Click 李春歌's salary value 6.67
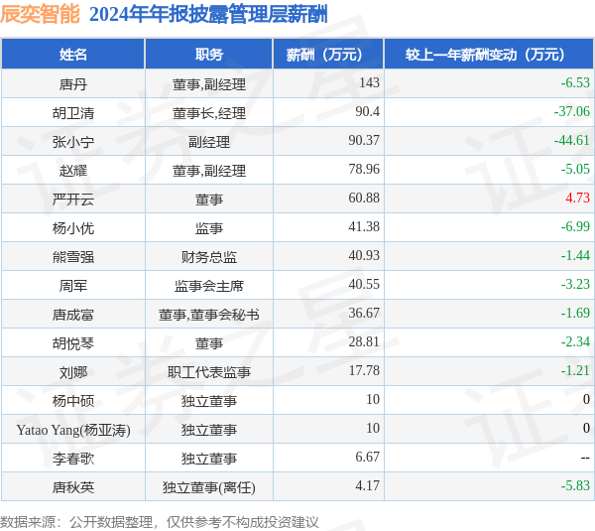The image size is (595, 531). (367, 457)
